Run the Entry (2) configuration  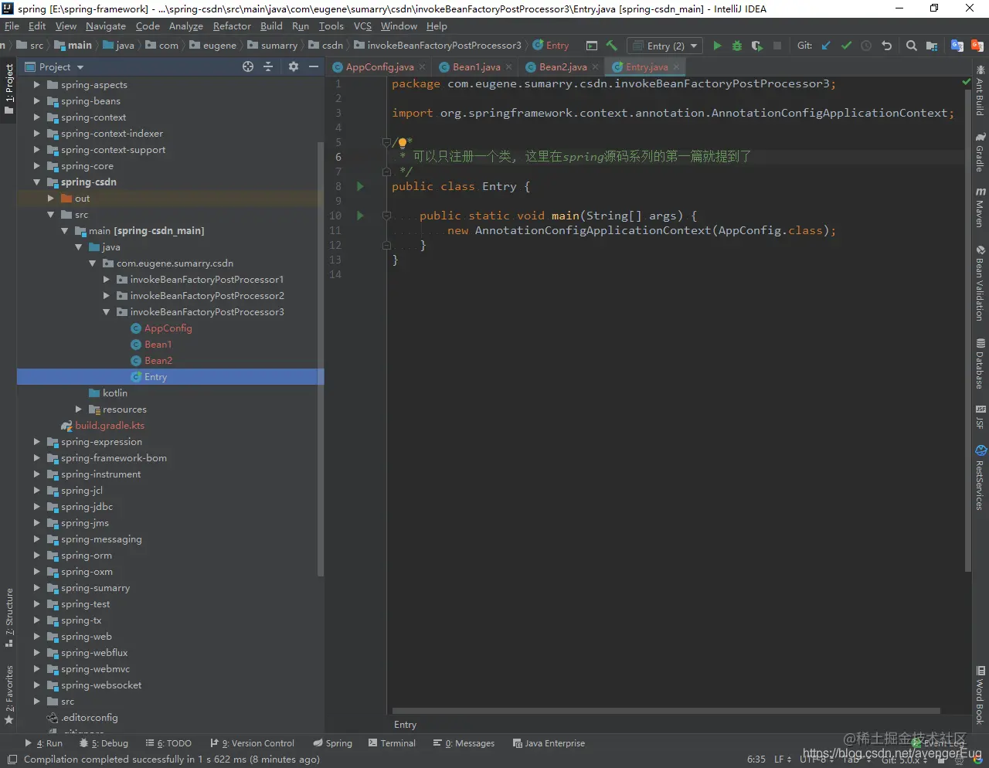[x=717, y=46]
